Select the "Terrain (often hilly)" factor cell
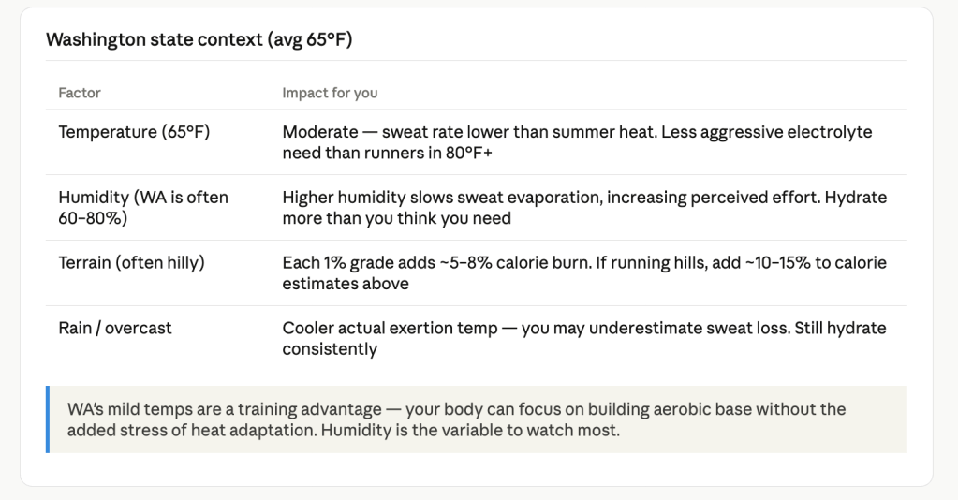Viewport: 958px width, 500px height. click(x=131, y=263)
